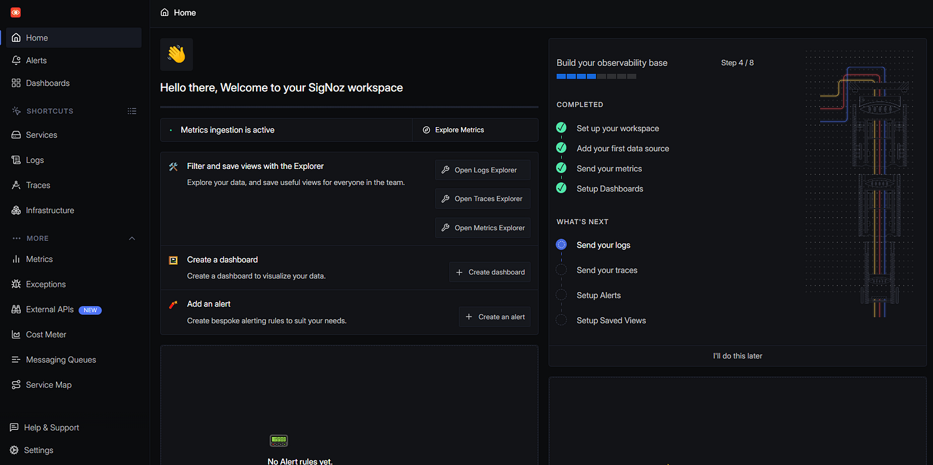The width and height of the screenshot is (933, 465).
Task: Click the onboarding step progress bar
Action: [596, 77]
